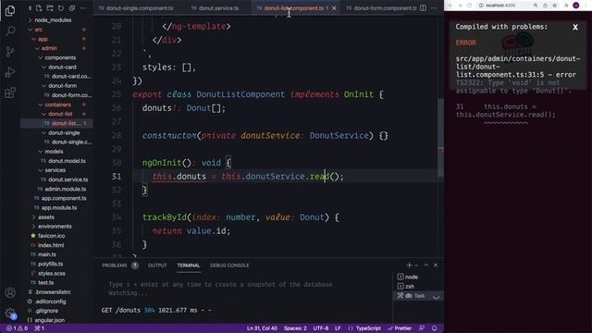592x333 pixels.
Task: Click the New File icon in explorer
Action: click(39, 8)
